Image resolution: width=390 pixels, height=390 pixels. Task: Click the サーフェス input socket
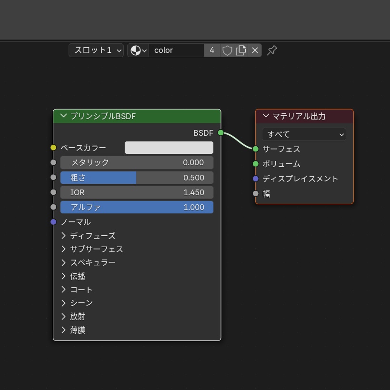click(x=256, y=149)
